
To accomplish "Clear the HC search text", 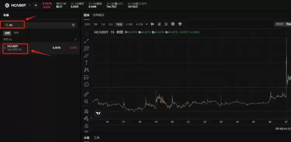I will click(73, 25).
